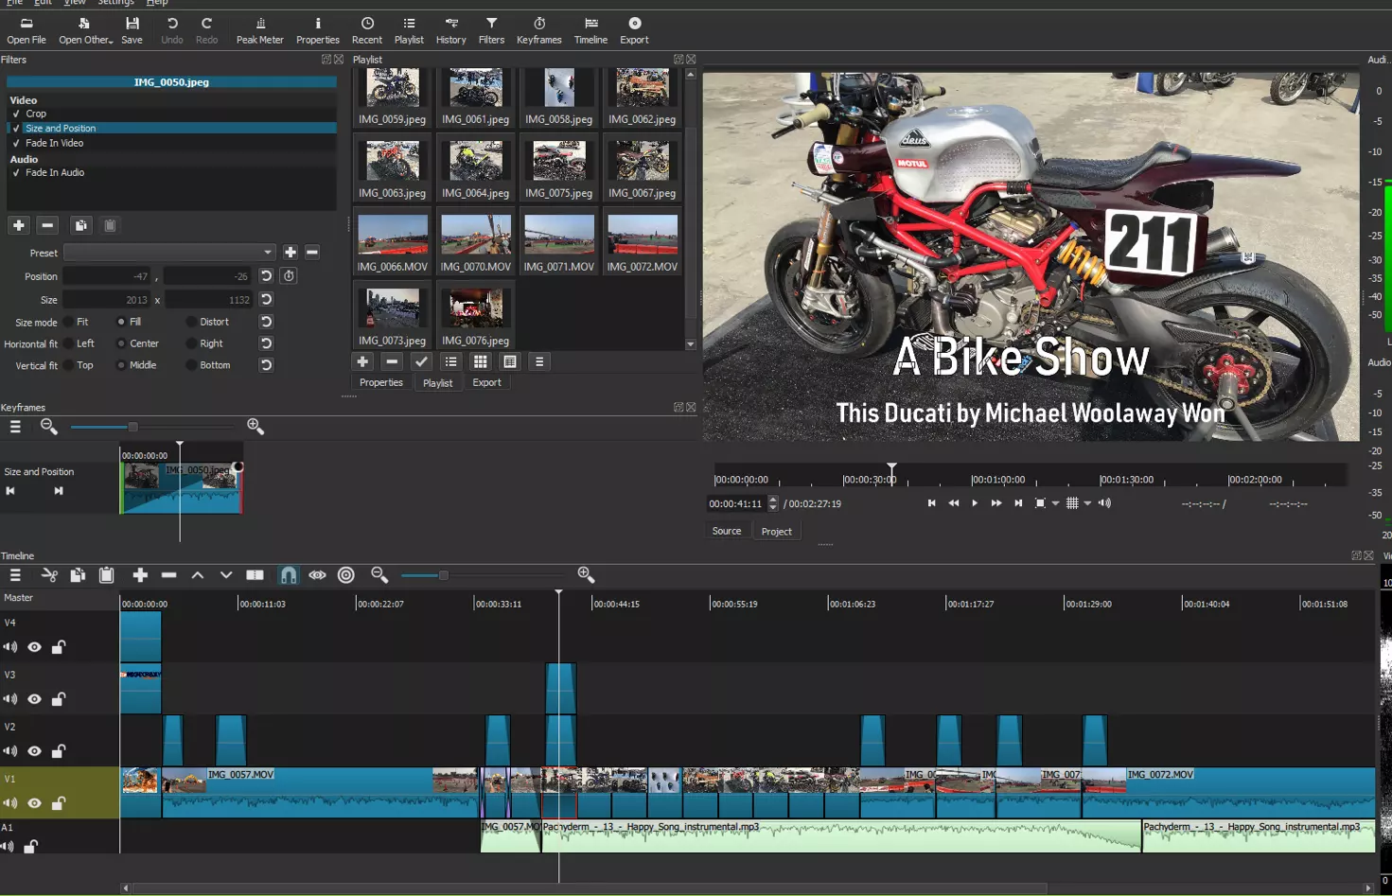The height and width of the screenshot is (896, 1392).
Task: Open the Settings menu
Action: (115, 3)
